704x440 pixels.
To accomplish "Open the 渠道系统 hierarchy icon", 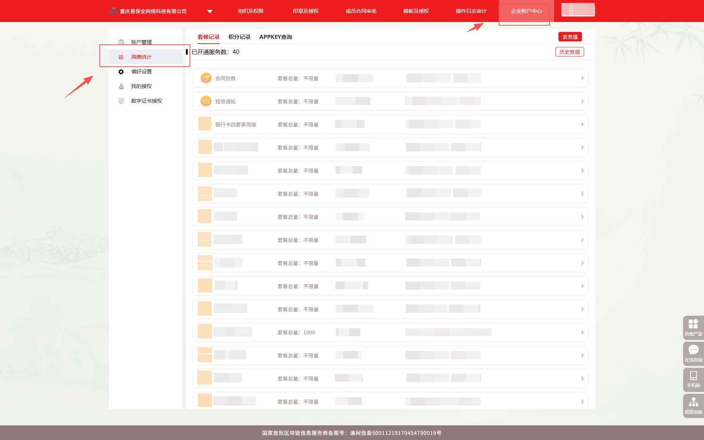I will point(693,402).
